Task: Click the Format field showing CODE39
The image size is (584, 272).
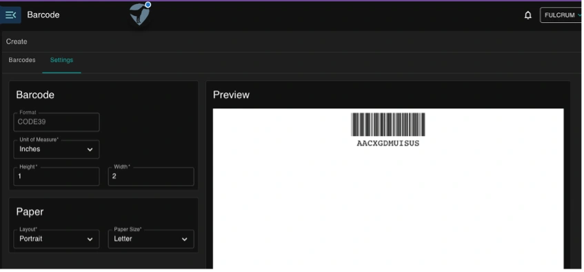Action: click(57, 122)
